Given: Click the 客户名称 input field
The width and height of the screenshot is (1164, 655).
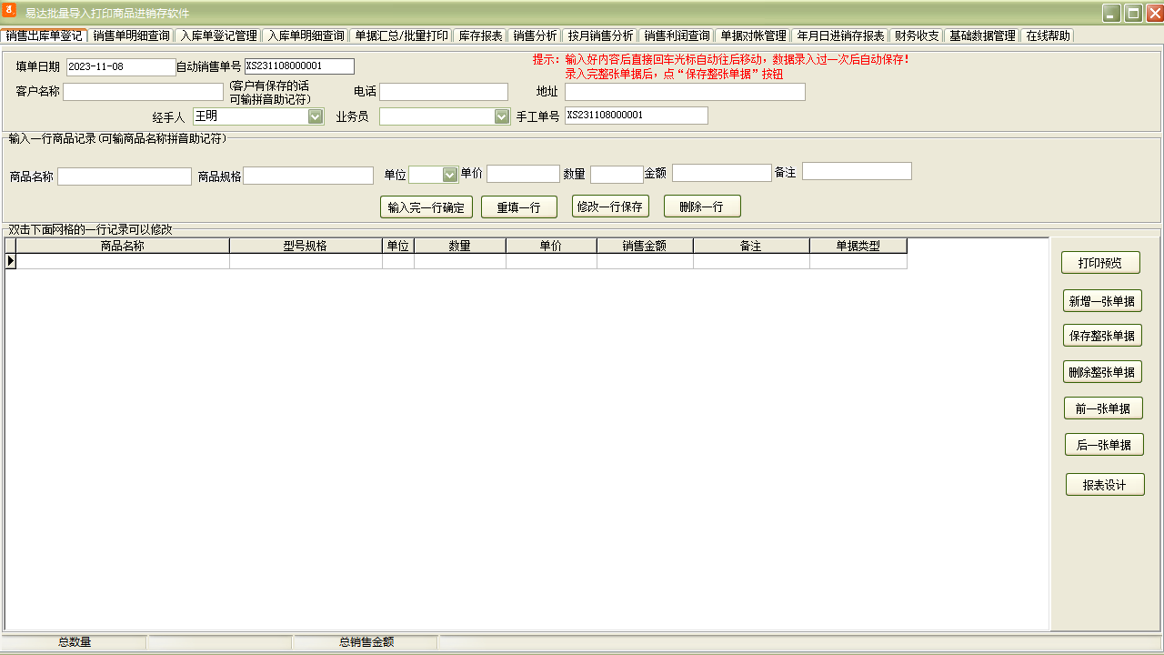Looking at the screenshot, I should click(143, 92).
